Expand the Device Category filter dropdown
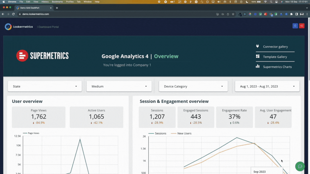Screen dimensions: 310x174 coord(193,86)
